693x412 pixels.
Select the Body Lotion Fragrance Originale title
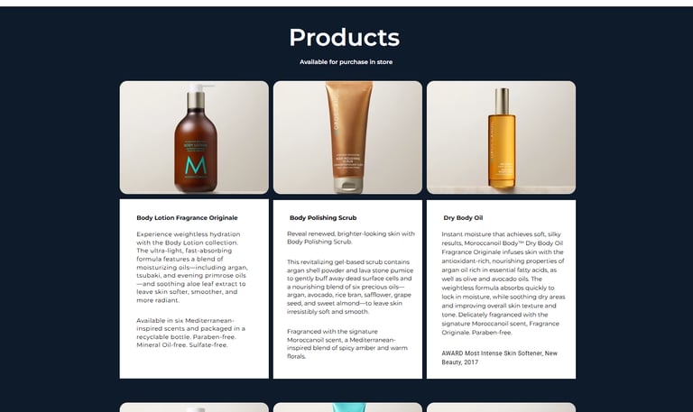pyautogui.click(x=187, y=217)
